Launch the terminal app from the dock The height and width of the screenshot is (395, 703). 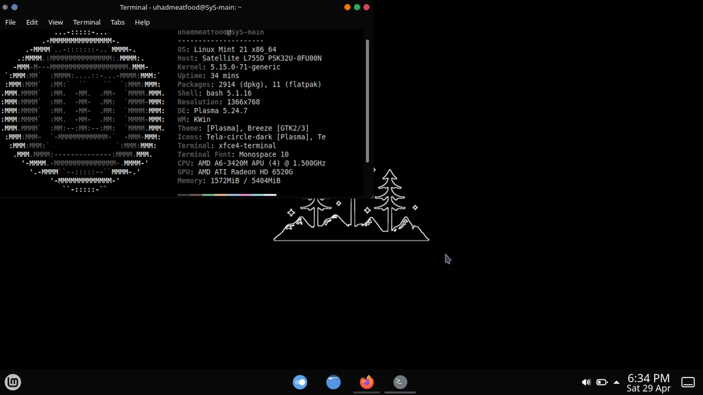tap(399, 382)
